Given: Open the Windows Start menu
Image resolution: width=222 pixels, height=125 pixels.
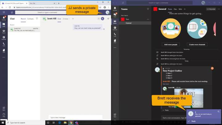Looking at the screenshot, I should 3,123.
